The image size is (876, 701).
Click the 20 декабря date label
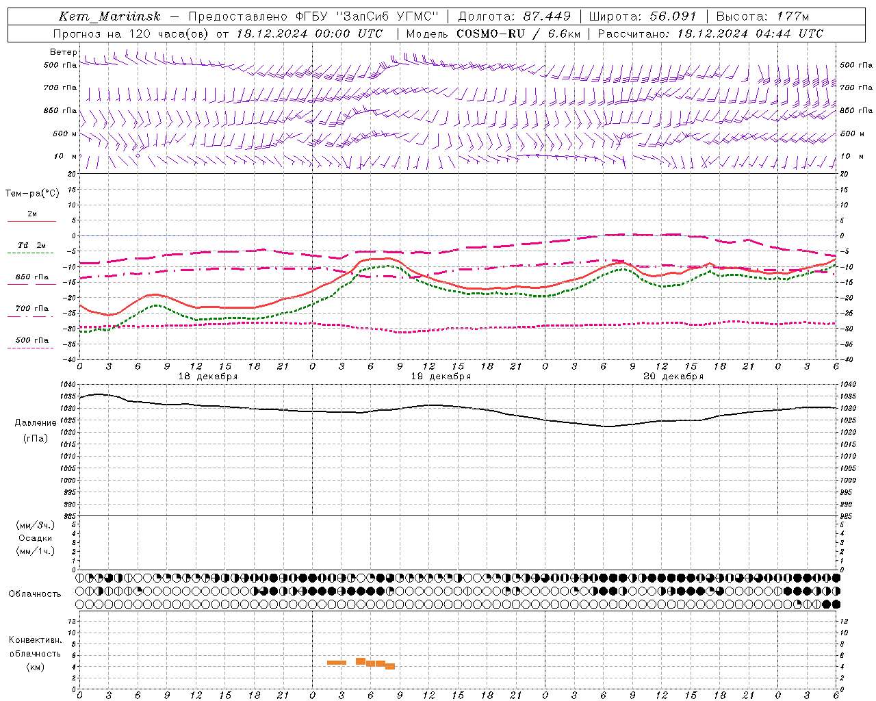click(673, 377)
